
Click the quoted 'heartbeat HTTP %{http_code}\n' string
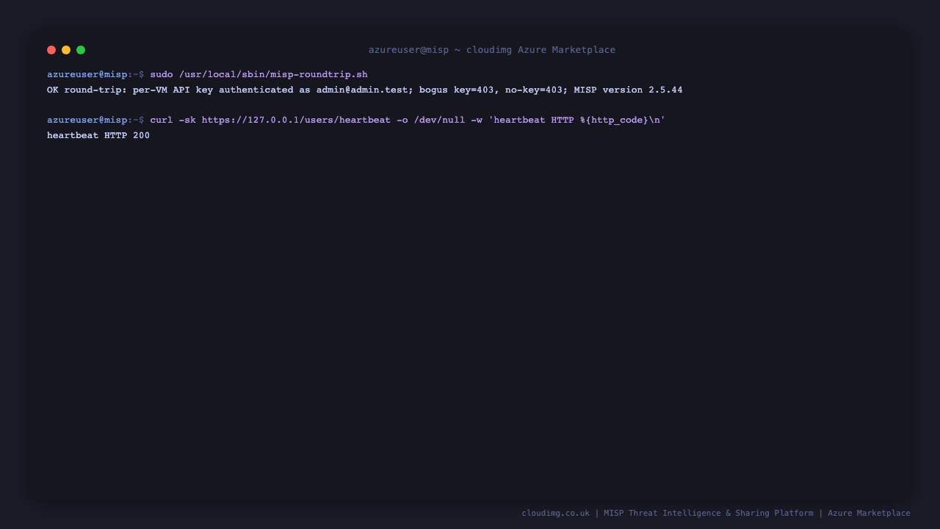pyautogui.click(x=577, y=120)
